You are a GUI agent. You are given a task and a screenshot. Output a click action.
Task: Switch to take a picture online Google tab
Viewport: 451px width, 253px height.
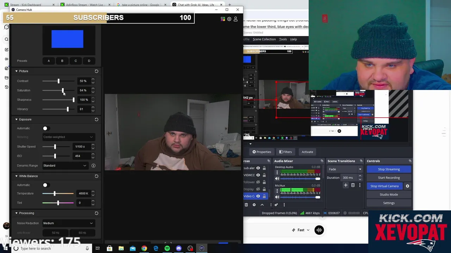(x=142, y=5)
